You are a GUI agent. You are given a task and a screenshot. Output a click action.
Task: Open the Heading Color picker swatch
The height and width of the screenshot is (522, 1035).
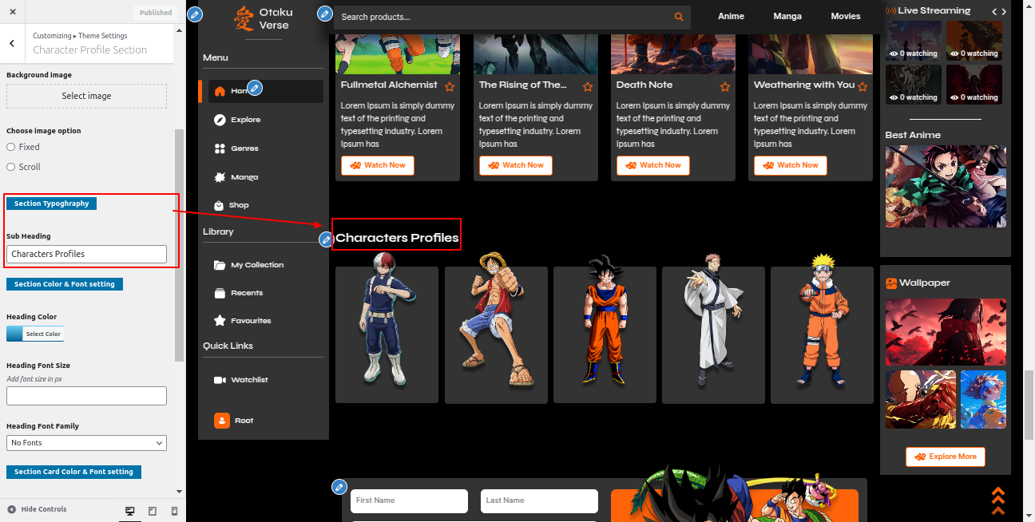click(x=35, y=334)
